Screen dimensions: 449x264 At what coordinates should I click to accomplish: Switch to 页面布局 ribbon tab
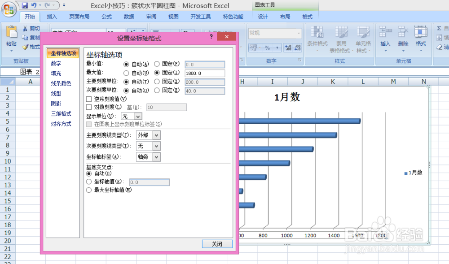point(79,17)
